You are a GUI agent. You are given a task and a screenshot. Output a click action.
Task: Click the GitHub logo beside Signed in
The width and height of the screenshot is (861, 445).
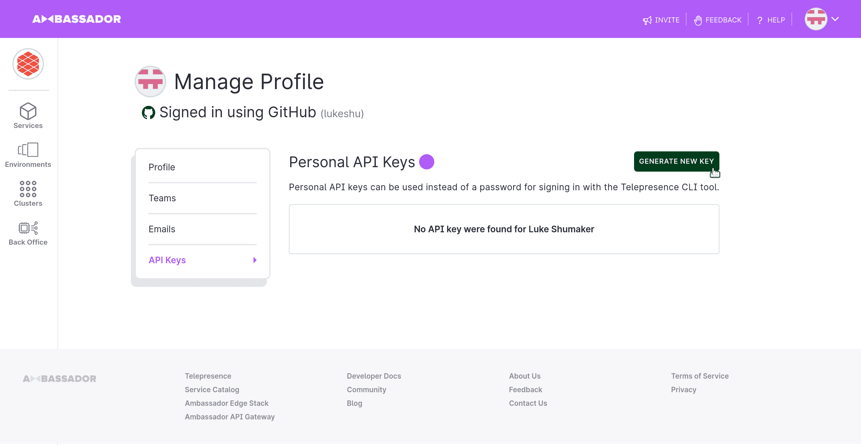[149, 113]
